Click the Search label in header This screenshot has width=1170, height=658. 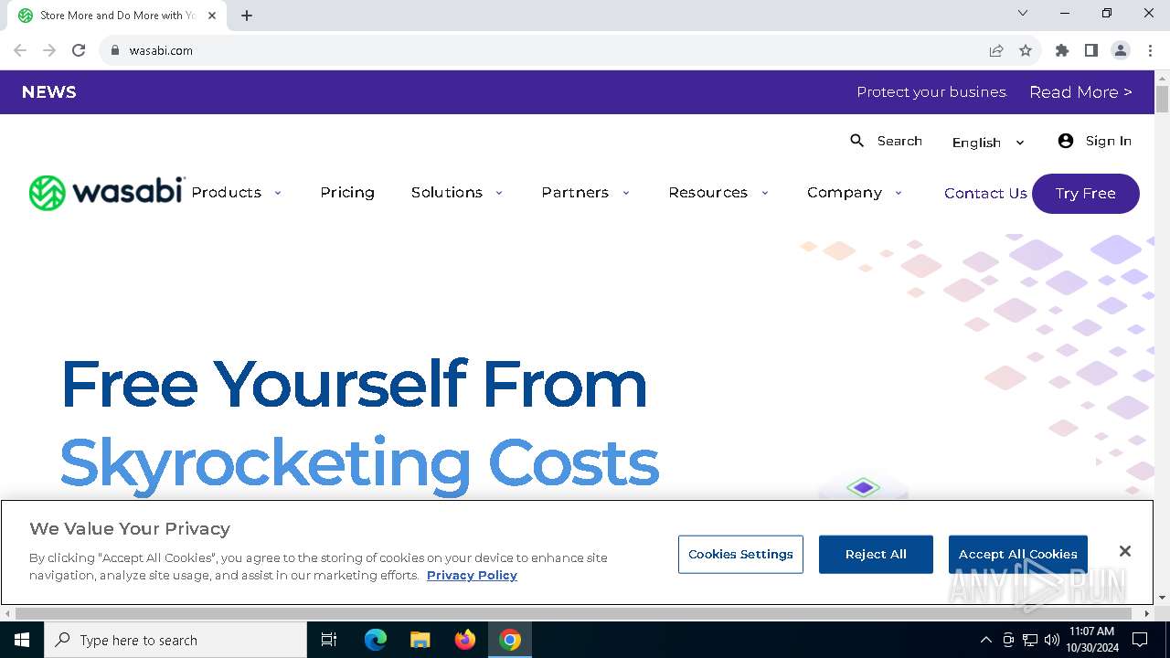coord(899,141)
